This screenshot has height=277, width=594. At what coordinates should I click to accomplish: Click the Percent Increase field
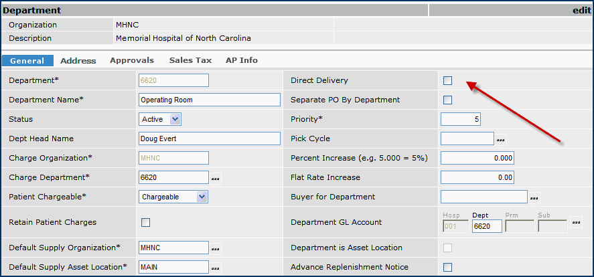pos(477,158)
